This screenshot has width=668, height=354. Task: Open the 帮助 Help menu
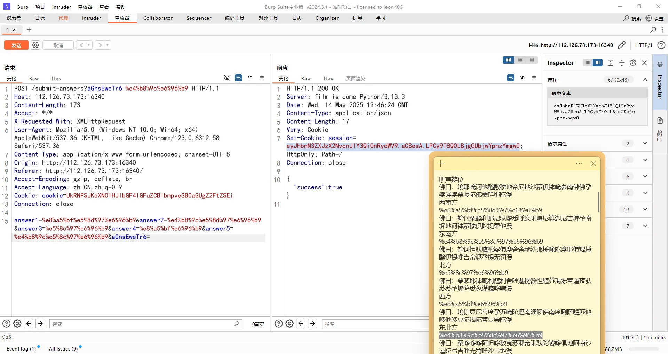[x=121, y=7]
